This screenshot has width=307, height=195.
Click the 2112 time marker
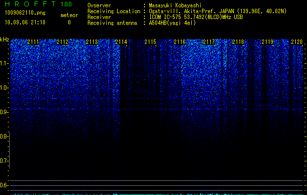(x=62, y=42)
